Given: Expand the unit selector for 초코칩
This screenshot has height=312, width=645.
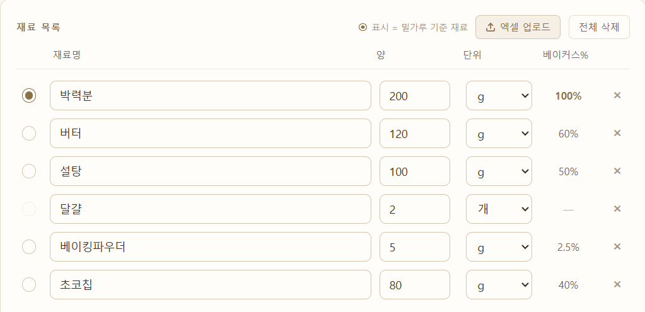Looking at the screenshot, I should [499, 284].
